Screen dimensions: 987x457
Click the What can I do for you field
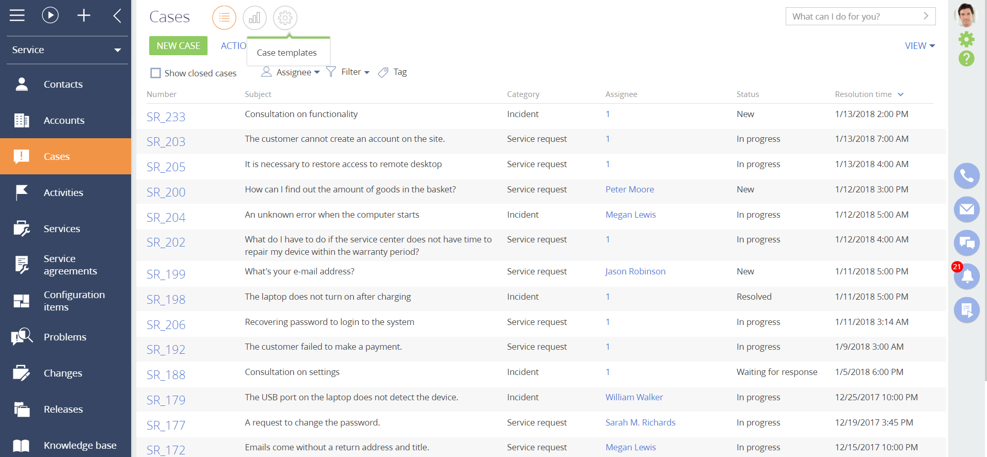click(854, 17)
